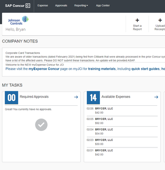
Task: Click the MY TASKS heading
Action: 12,85
